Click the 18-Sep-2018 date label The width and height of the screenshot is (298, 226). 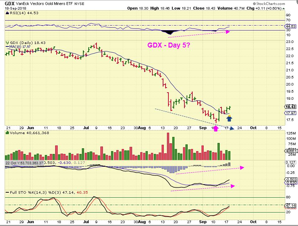(x=16, y=8)
